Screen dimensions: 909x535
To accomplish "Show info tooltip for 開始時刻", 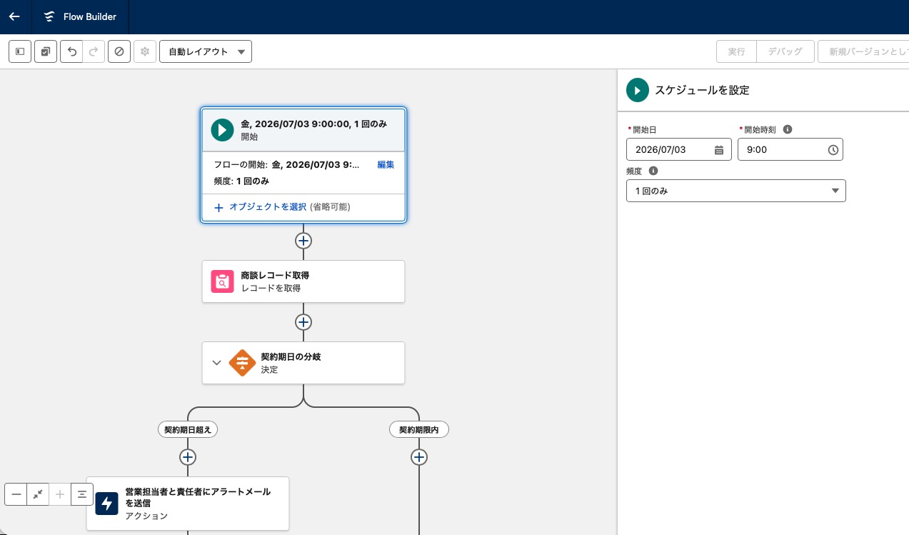I will point(788,129).
